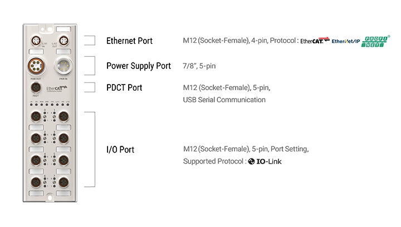This screenshot has width=401, height=227.
Task: Click the "Power Supply Port" label
Action: pyautogui.click(x=139, y=66)
